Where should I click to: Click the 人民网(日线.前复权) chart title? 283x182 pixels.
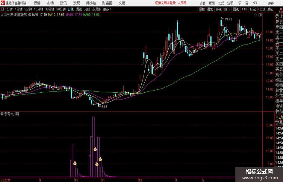tap(14, 15)
